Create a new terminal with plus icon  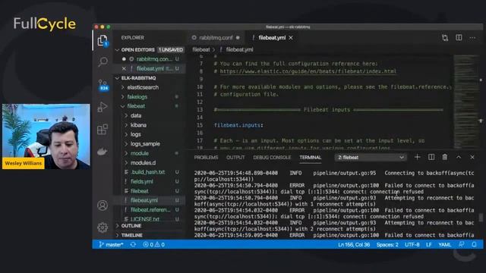[417, 157]
